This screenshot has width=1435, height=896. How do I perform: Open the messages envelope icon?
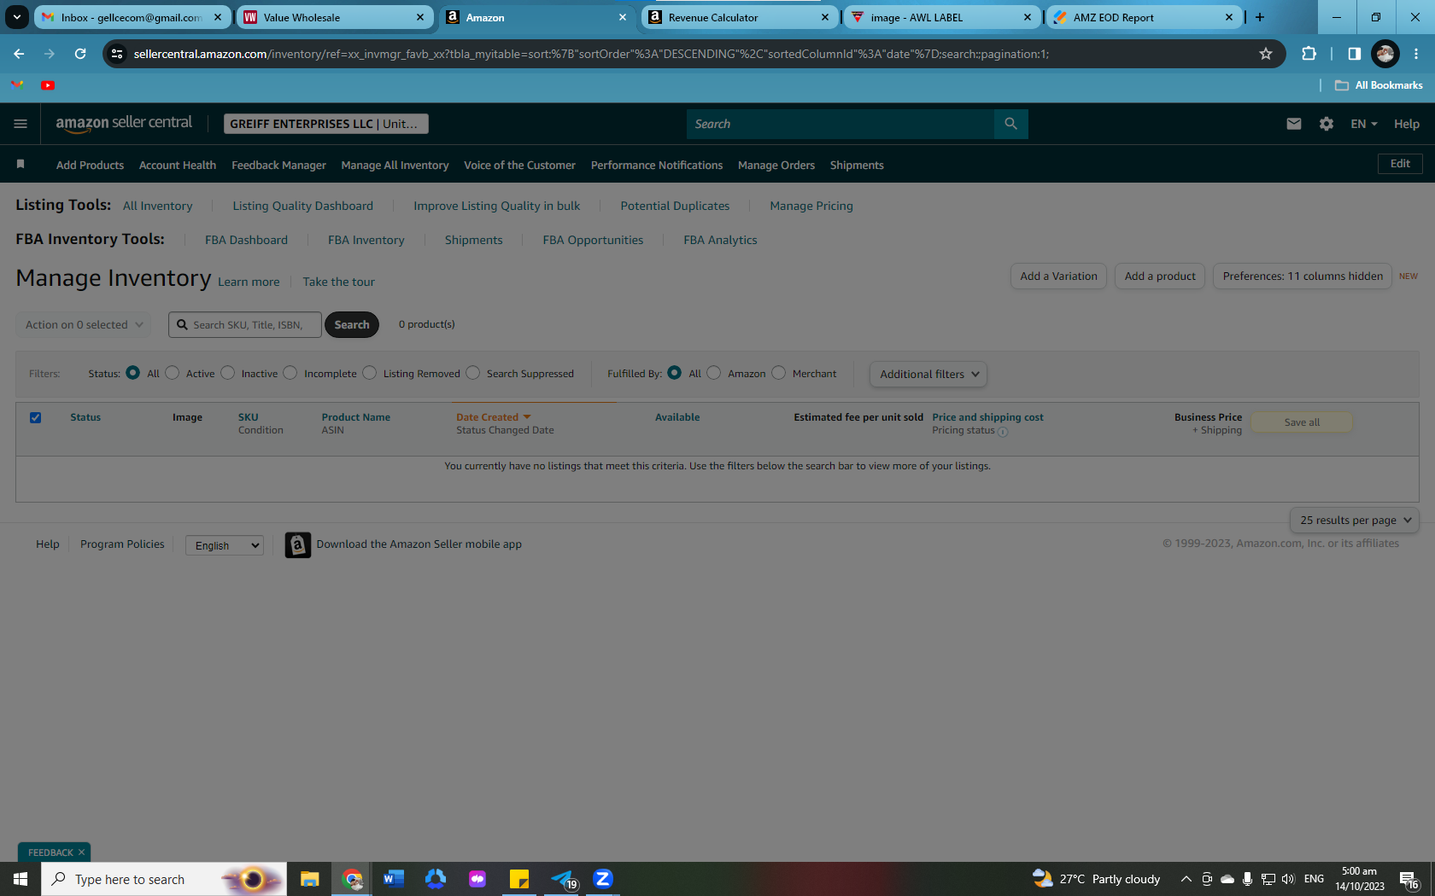(x=1293, y=124)
